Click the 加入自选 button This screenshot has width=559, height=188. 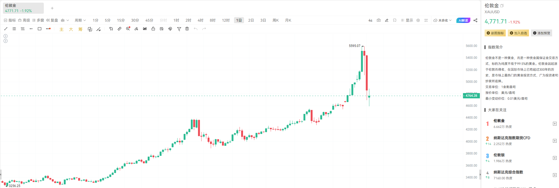coord(518,33)
